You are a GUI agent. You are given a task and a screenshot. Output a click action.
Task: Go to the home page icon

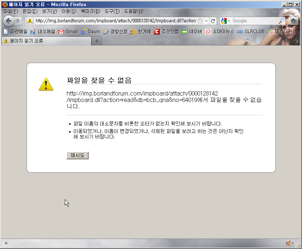pos(293,21)
